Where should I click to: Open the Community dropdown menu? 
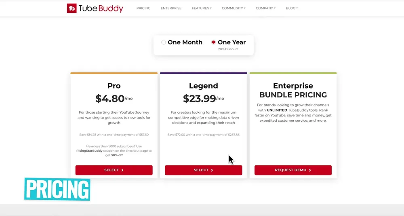point(234,8)
